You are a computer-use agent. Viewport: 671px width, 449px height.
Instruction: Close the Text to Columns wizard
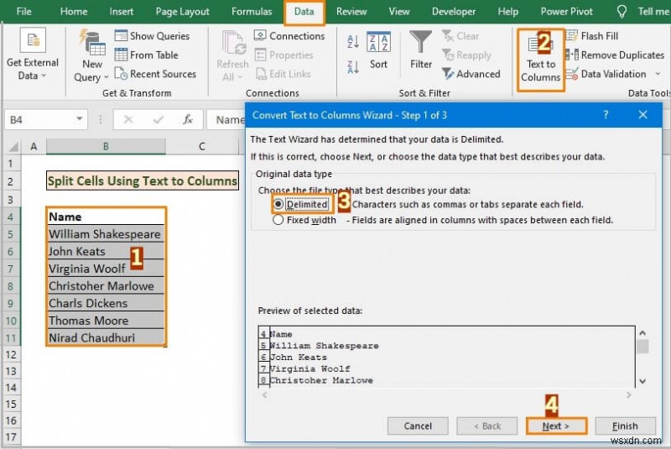pos(642,115)
